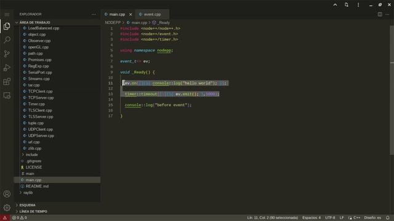Open TCPClient.cpp file

point(40,91)
